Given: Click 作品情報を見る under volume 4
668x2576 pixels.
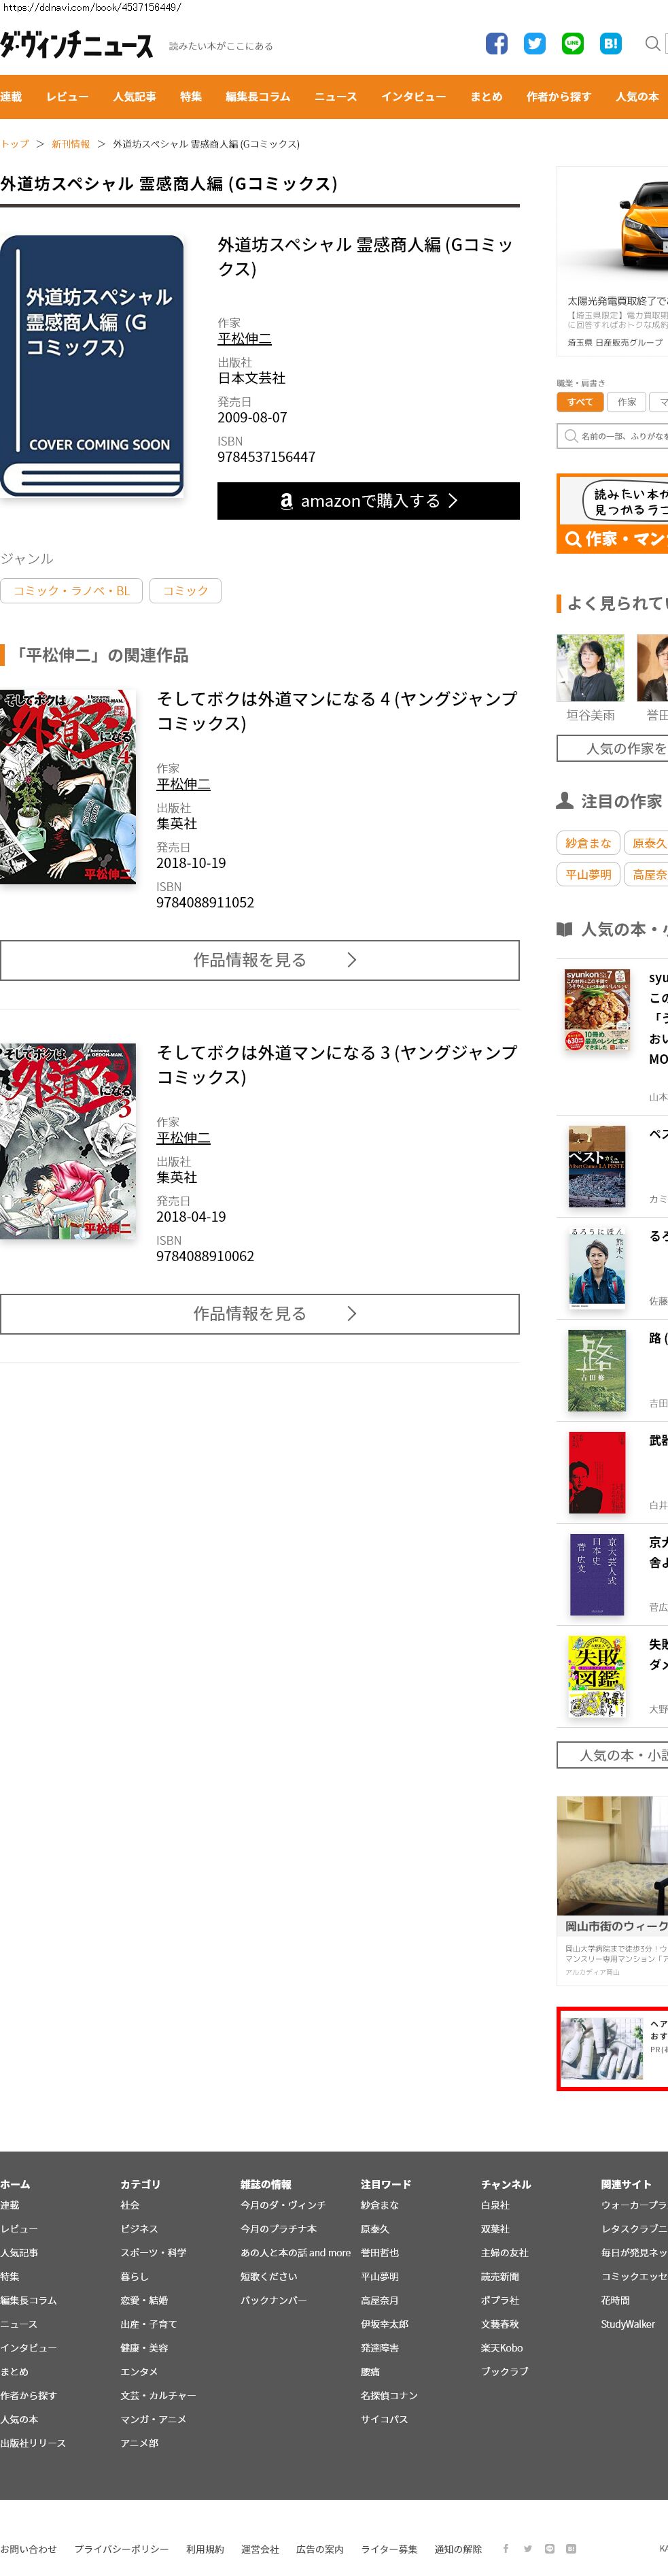Looking at the screenshot, I should (260, 960).
